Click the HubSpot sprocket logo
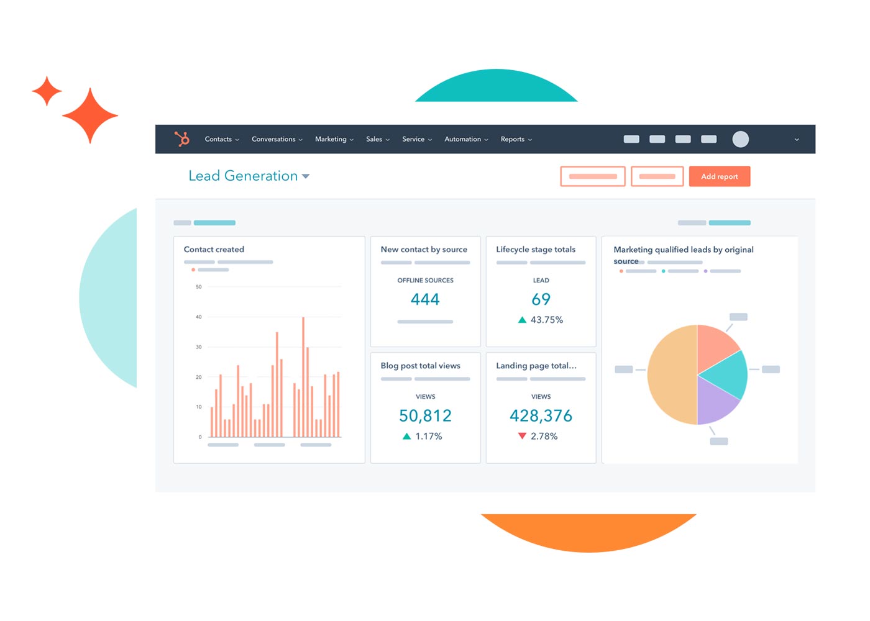The height and width of the screenshot is (621, 870). pyautogui.click(x=182, y=139)
